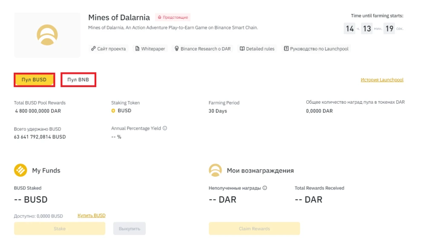
Task: Switch to the Пул BNB tab
Action: [x=78, y=79]
